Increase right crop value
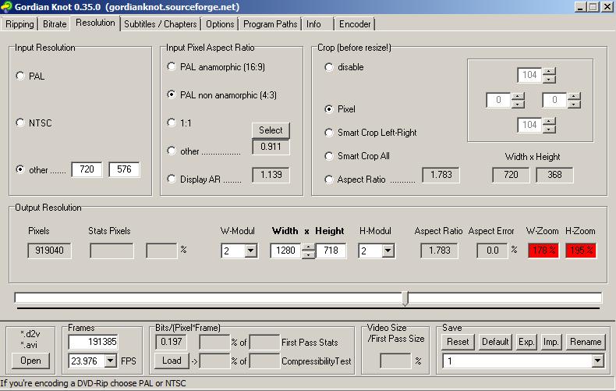616x391 pixels. tap(574, 96)
